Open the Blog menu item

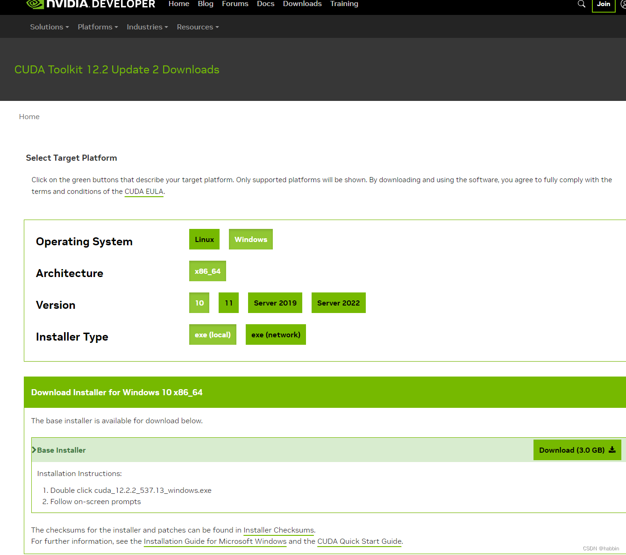click(206, 4)
